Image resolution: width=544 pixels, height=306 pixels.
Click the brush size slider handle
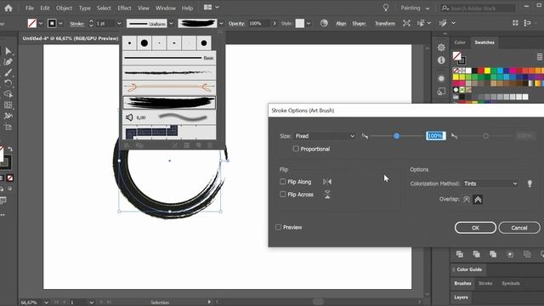tap(397, 136)
